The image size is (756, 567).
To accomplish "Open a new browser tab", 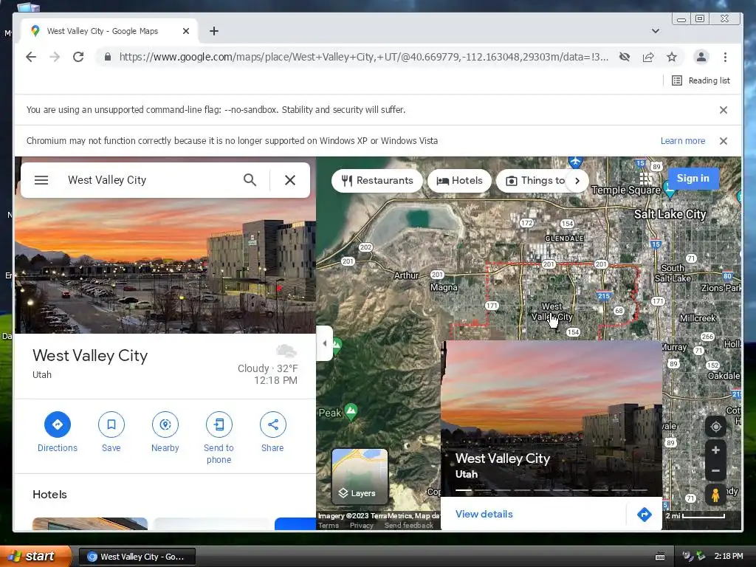I will [x=214, y=31].
